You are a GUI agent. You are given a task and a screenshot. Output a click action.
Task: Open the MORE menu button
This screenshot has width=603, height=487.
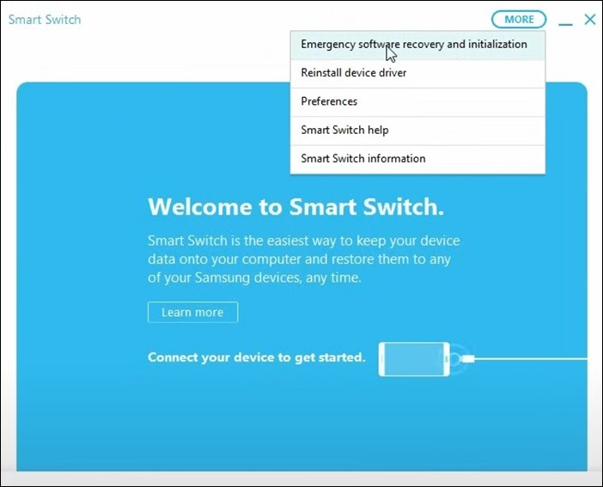[x=519, y=20]
